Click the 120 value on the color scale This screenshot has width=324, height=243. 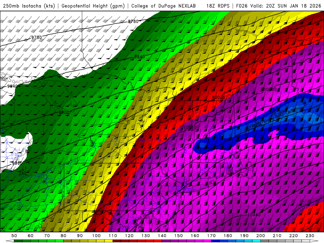[x=129, y=236]
